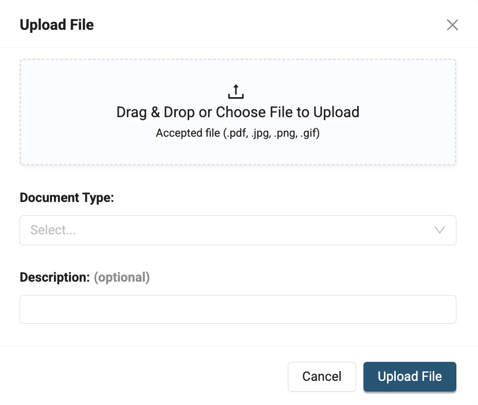The image size is (478, 405).
Task: Click the Description label
Action: [54, 278]
